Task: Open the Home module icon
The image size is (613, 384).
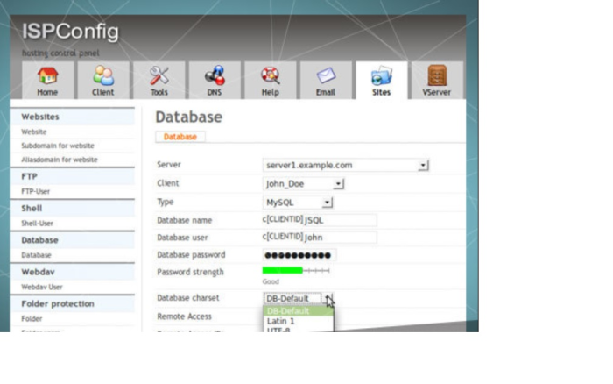Action: pos(46,78)
